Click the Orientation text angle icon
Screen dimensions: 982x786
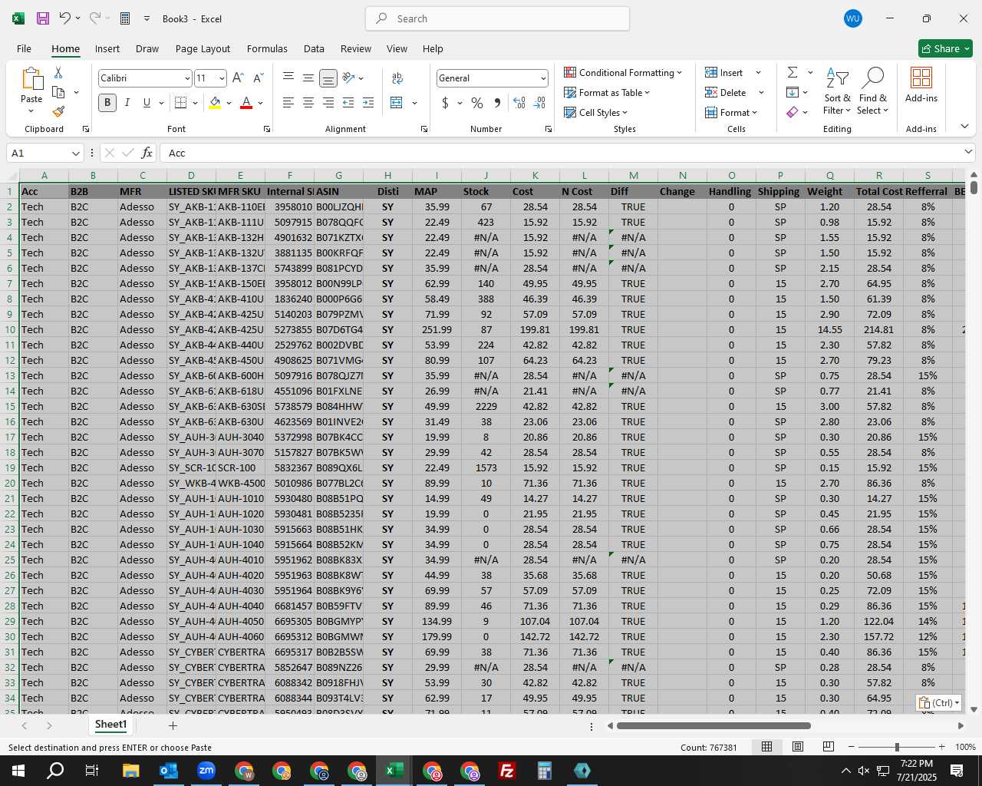(349, 78)
